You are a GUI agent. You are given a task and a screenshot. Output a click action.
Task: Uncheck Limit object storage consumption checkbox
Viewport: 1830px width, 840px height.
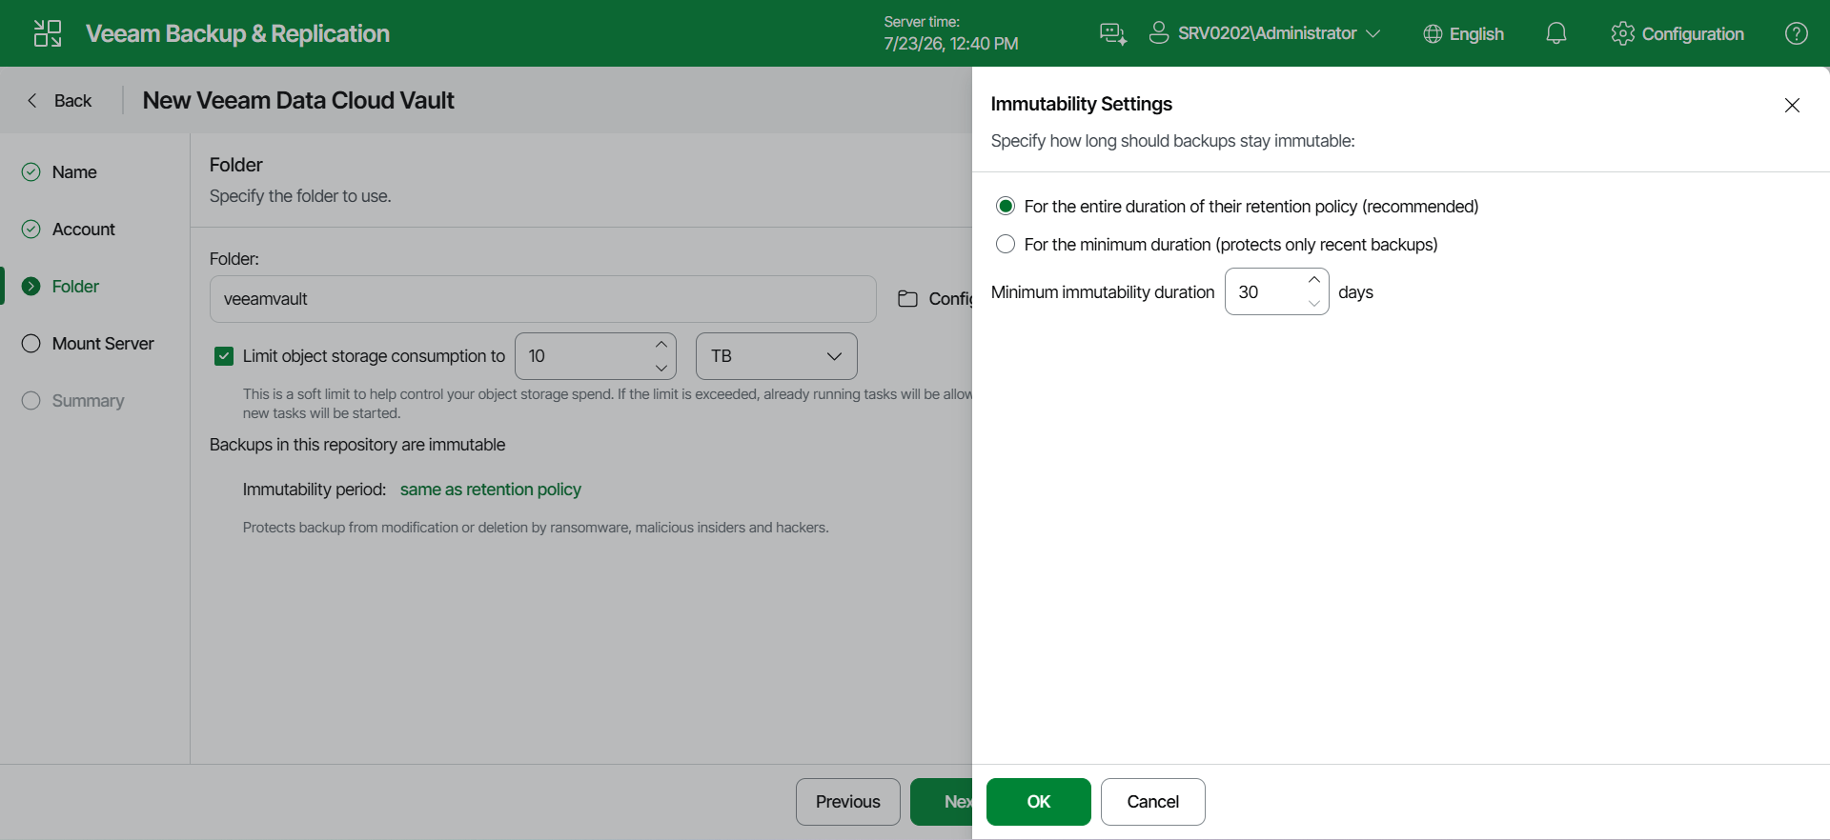pyautogui.click(x=224, y=356)
